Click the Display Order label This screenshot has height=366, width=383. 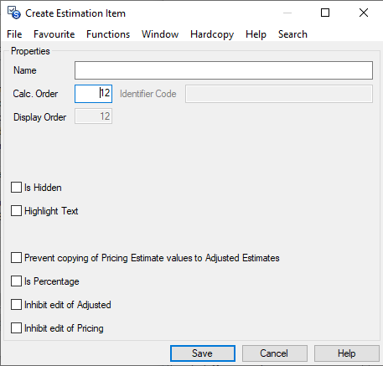39,117
